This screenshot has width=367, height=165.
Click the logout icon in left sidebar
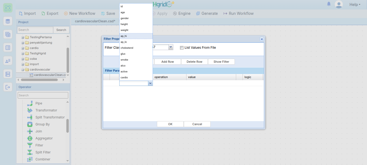point(8,87)
